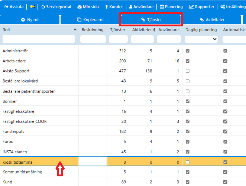Select the Avista Support role
This screenshot has height=186, width=246.
click(x=16, y=71)
